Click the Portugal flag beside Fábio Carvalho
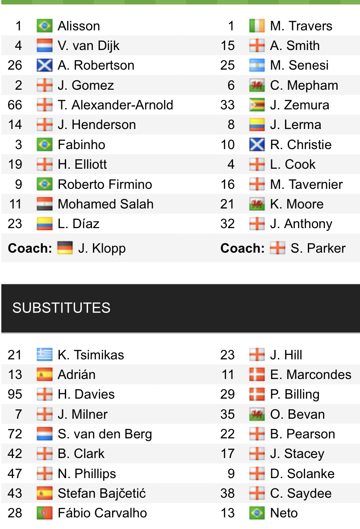 coord(44,513)
